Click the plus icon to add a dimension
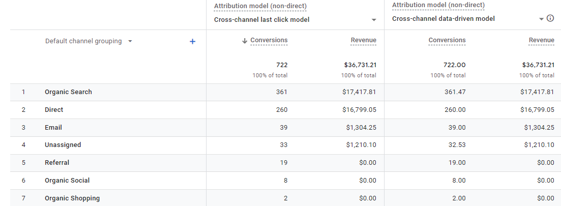Image resolution: width=561 pixels, height=206 pixels. tap(192, 42)
